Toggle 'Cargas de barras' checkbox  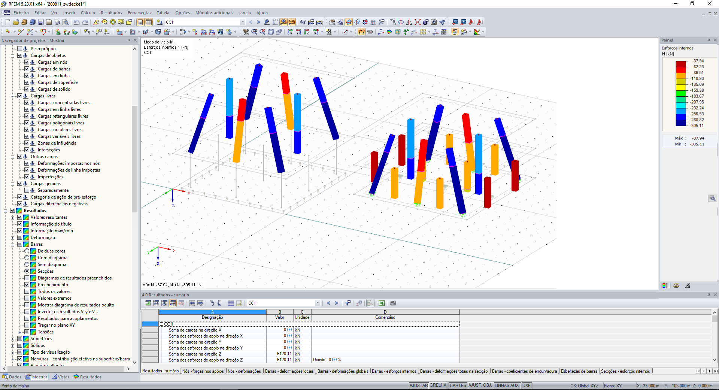(27, 69)
